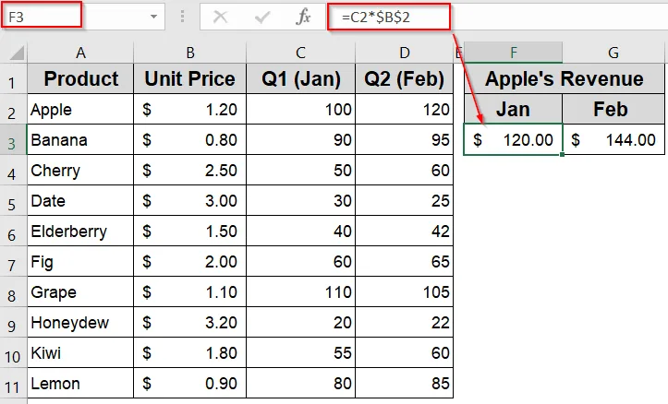Screen dimensions: 668x404
Task: Click the Jan header cell
Action: pos(514,109)
